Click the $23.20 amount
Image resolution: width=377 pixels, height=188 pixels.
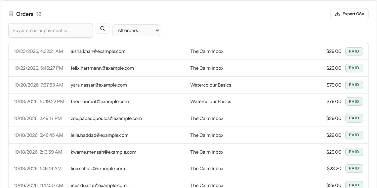pyautogui.click(x=334, y=169)
